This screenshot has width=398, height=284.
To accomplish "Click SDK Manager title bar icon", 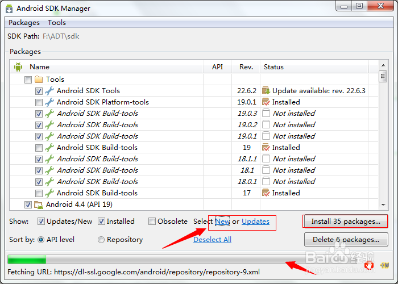I will (x=9, y=9).
